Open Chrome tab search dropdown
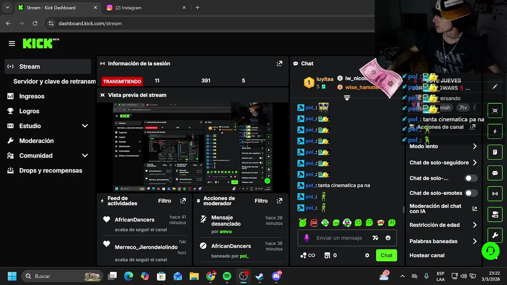The height and width of the screenshot is (285, 507). coord(7,8)
